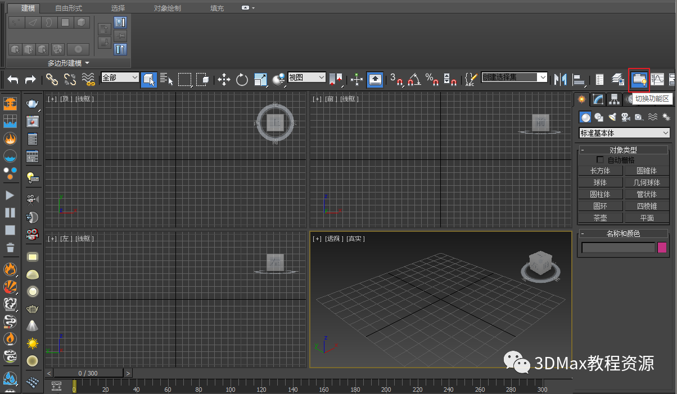Click the 3D Snaps Toggle
This screenshot has width=677, height=394.
tap(397, 80)
